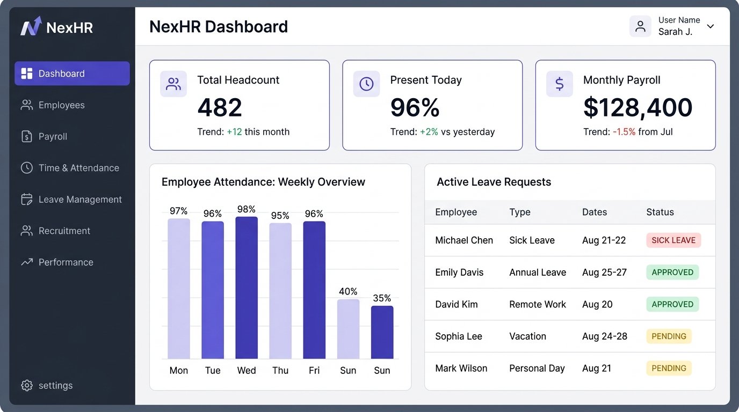Click the Employee column header
The height and width of the screenshot is (412, 739).
coord(456,212)
